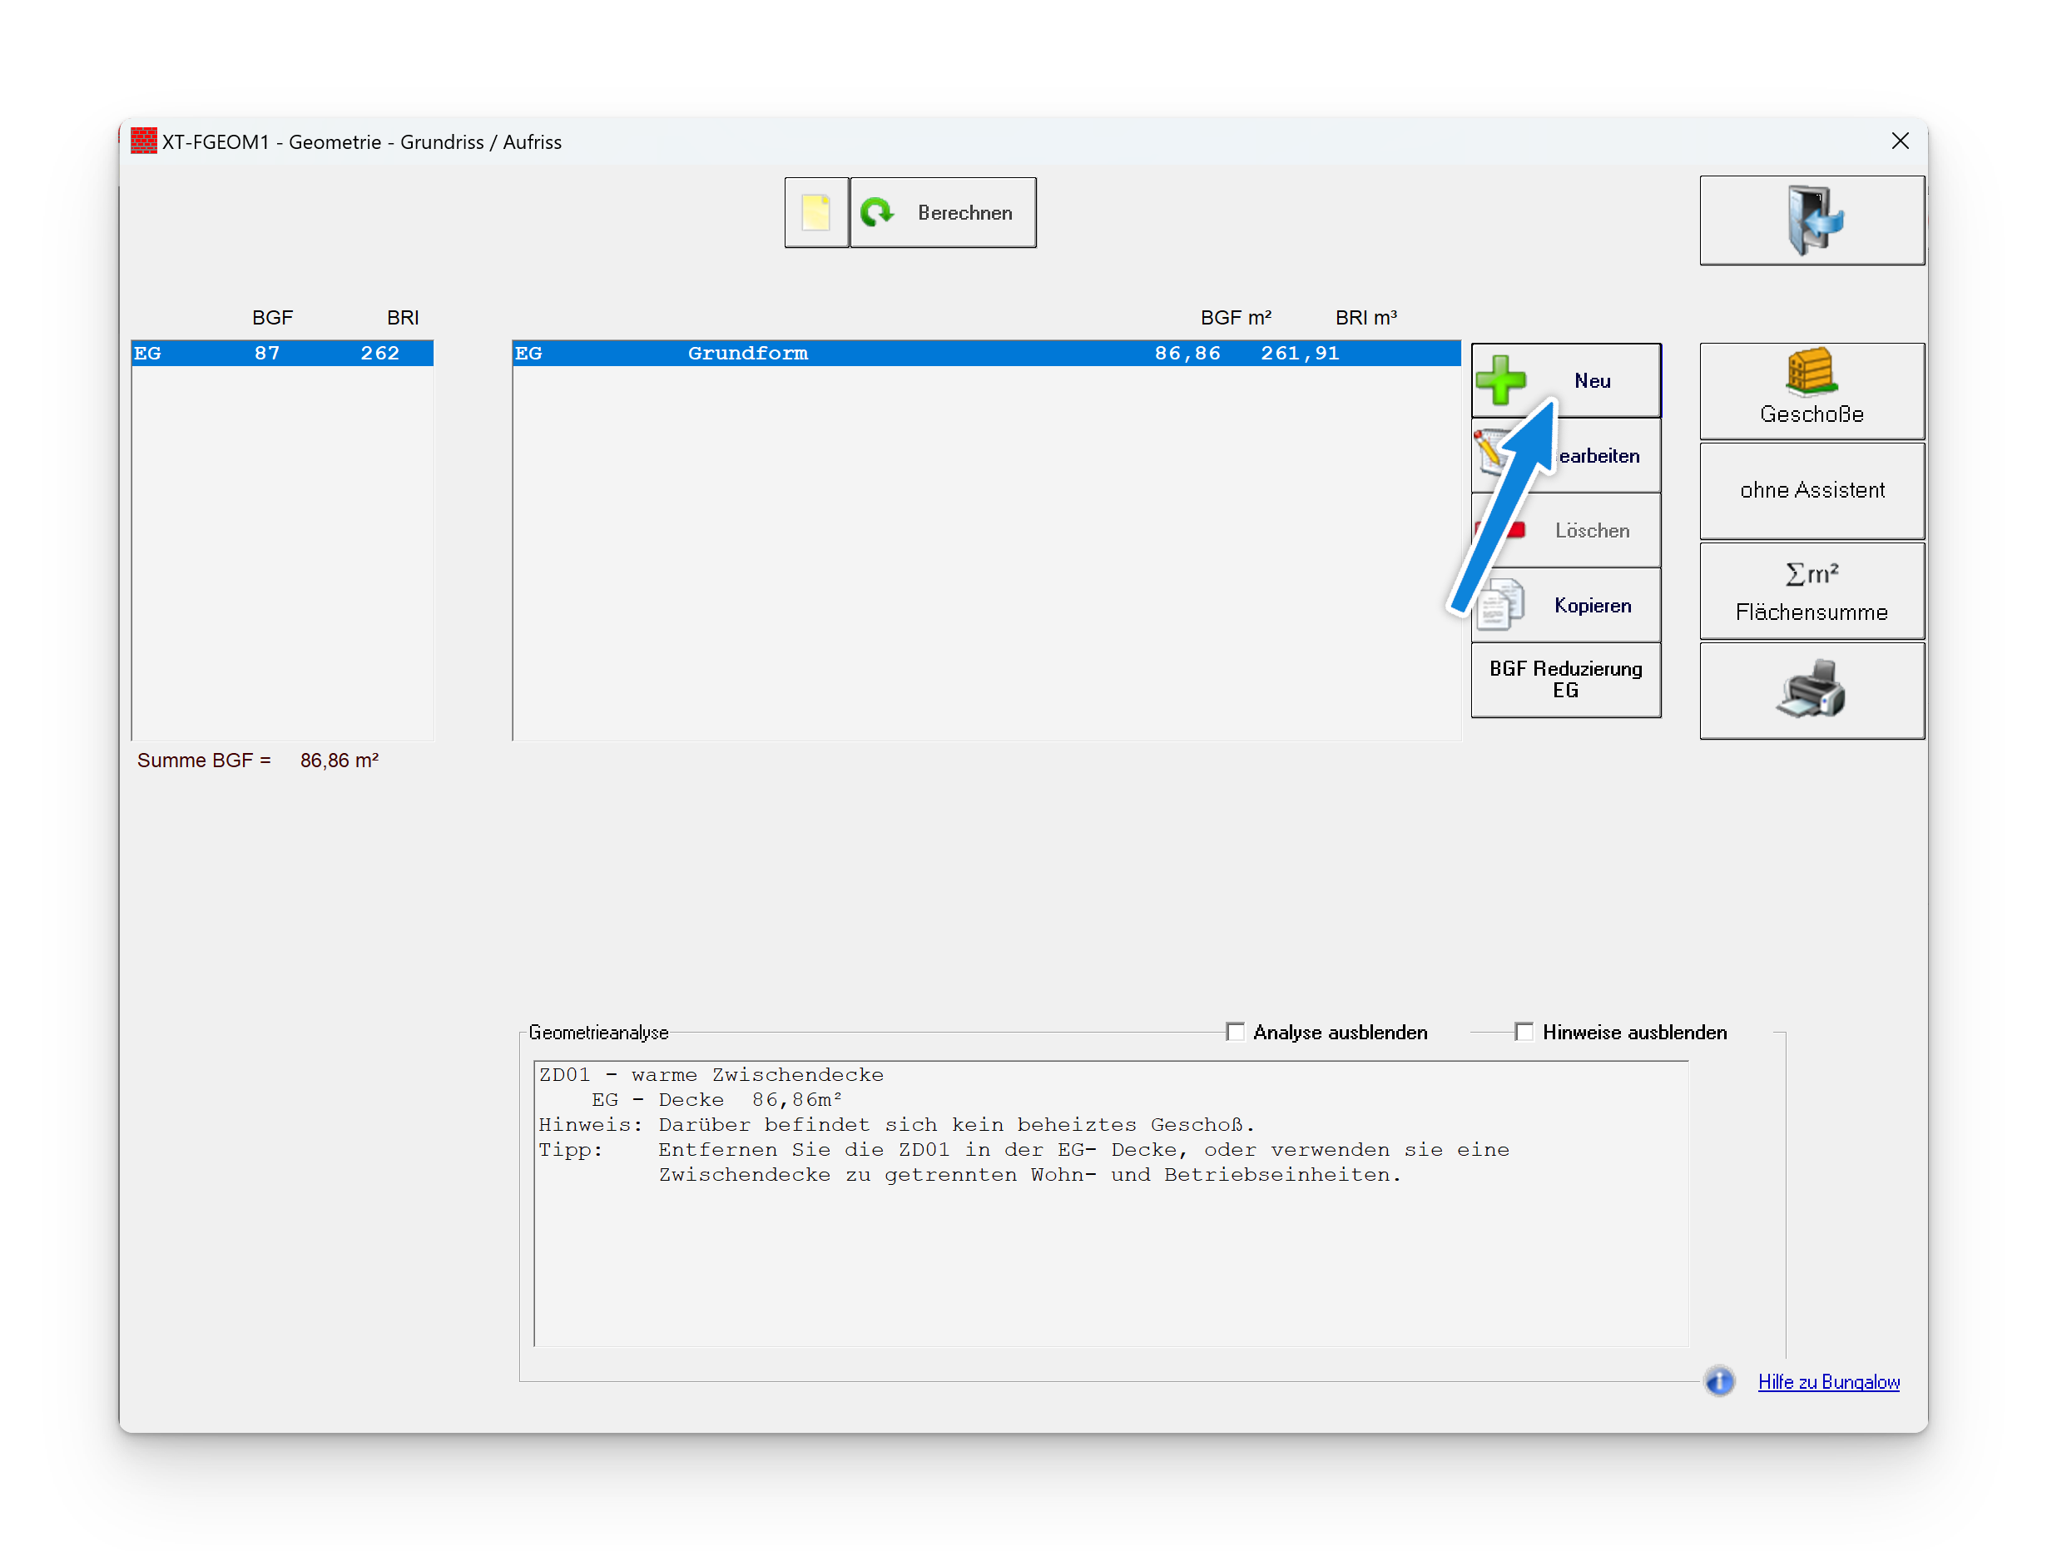Click the red Löschen delete button

pyautogui.click(x=1592, y=530)
